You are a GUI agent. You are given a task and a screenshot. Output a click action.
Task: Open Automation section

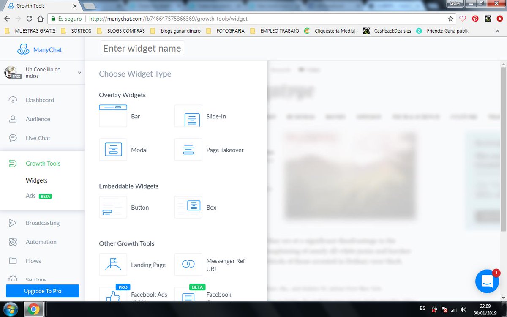click(41, 242)
